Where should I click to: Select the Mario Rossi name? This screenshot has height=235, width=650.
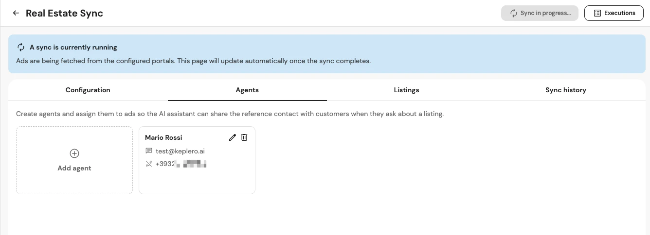point(163,137)
